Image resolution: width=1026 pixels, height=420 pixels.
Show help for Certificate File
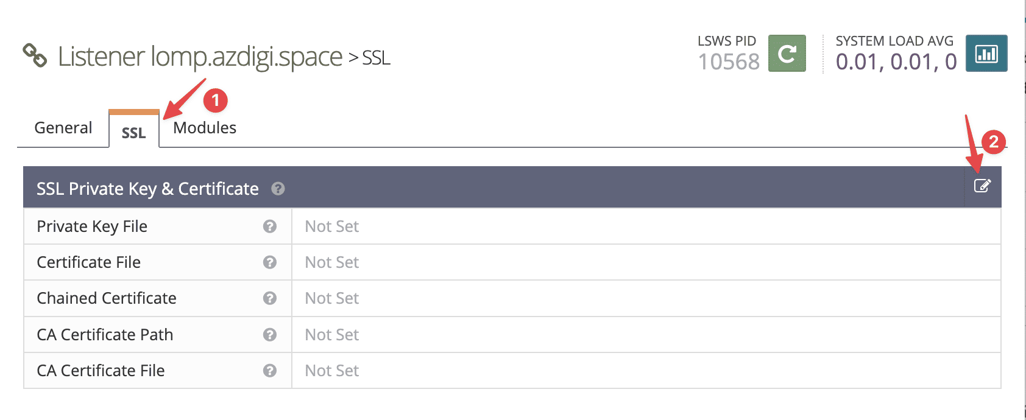tap(270, 262)
